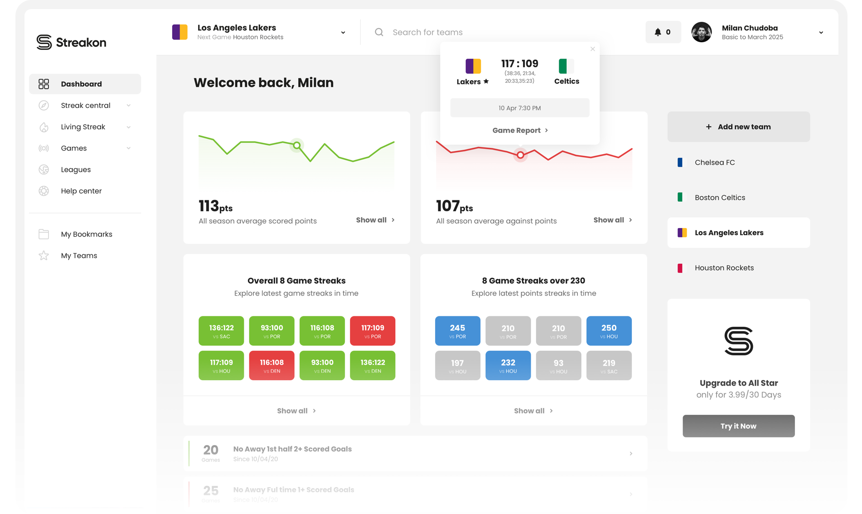Click the Living Streak flame icon

click(44, 127)
